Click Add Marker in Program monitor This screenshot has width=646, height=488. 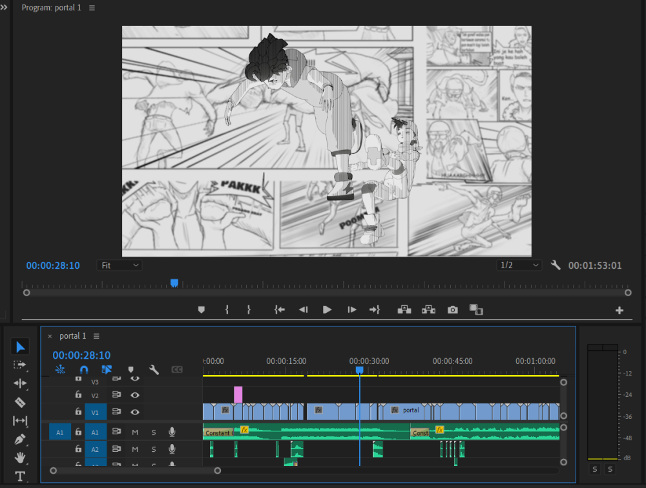click(202, 310)
